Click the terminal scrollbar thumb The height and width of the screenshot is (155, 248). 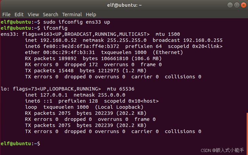pyautogui.click(x=247, y=134)
